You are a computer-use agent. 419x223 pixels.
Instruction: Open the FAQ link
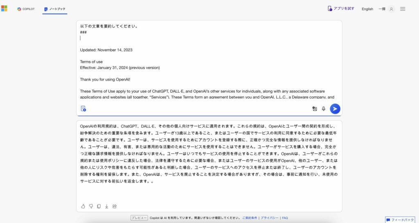pyautogui.click(x=285, y=218)
